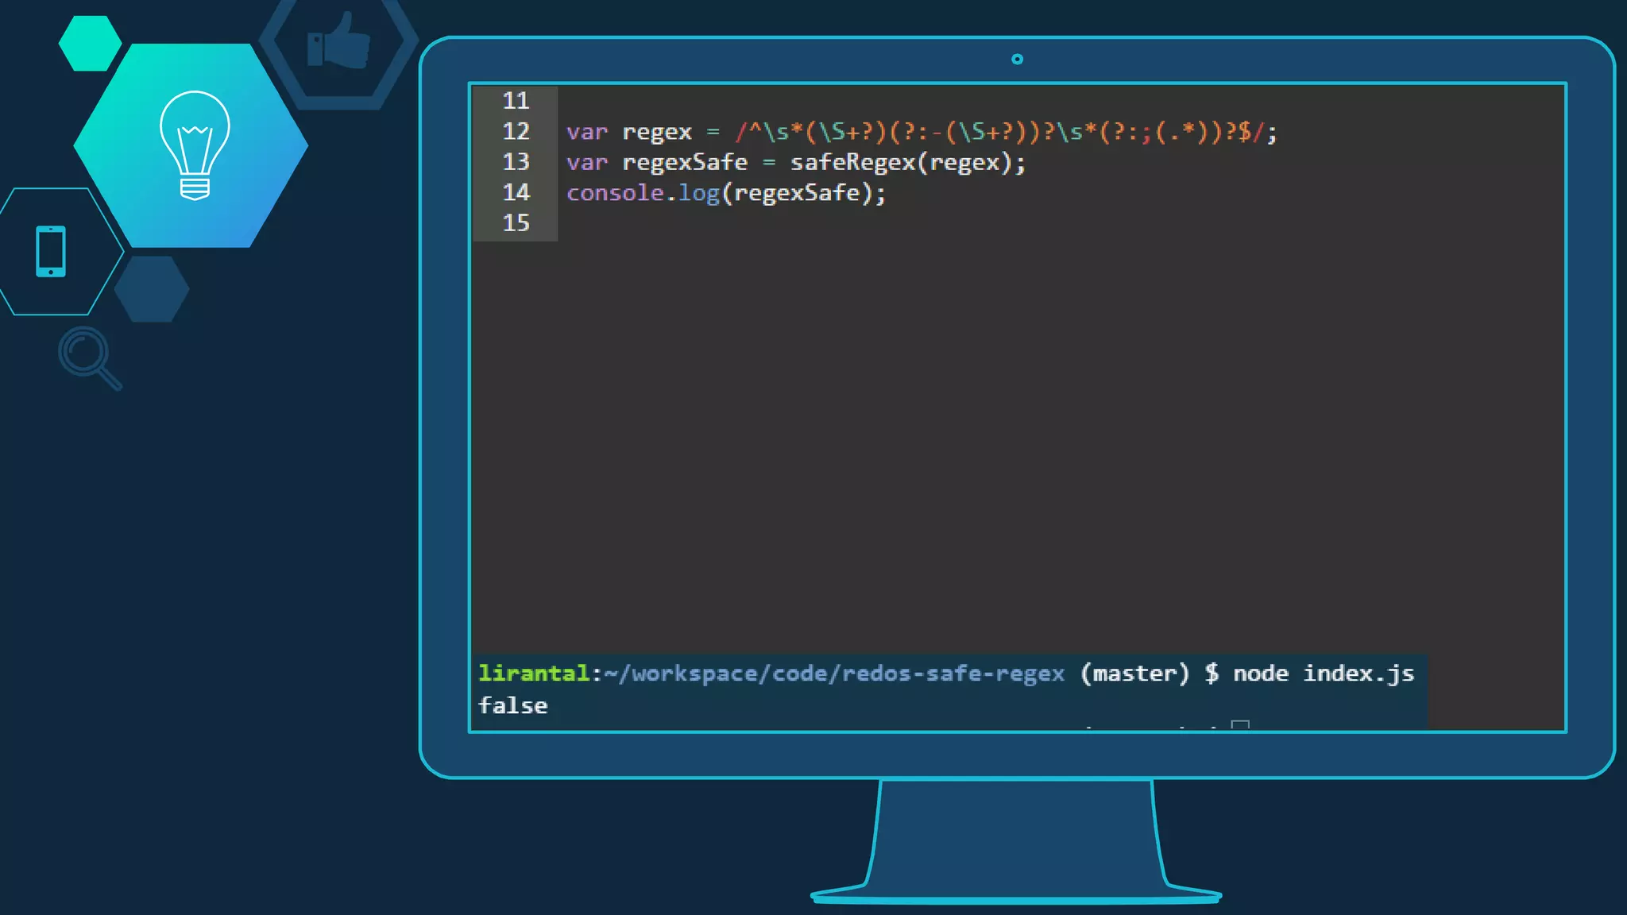This screenshot has width=1627, height=915.
Task: Click line number 14 in gutter
Action: [x=516, y=192]
